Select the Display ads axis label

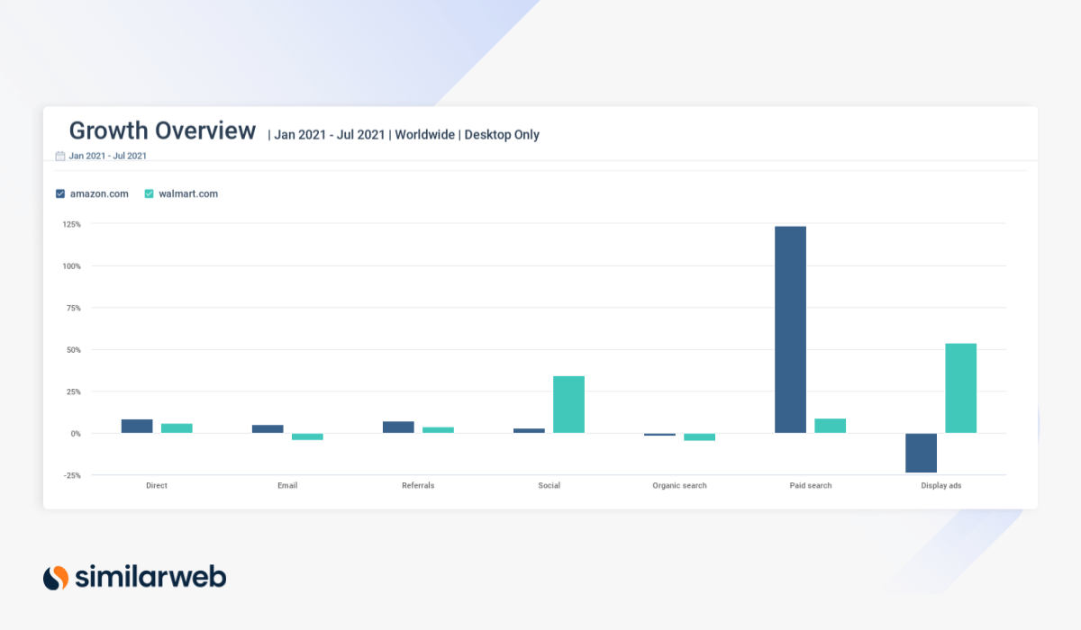tap(940, 485)
